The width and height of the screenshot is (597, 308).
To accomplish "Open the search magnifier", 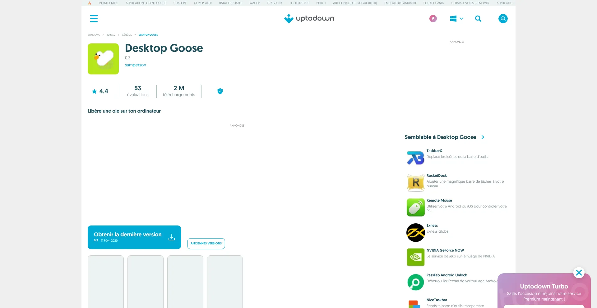I will 478,19.
